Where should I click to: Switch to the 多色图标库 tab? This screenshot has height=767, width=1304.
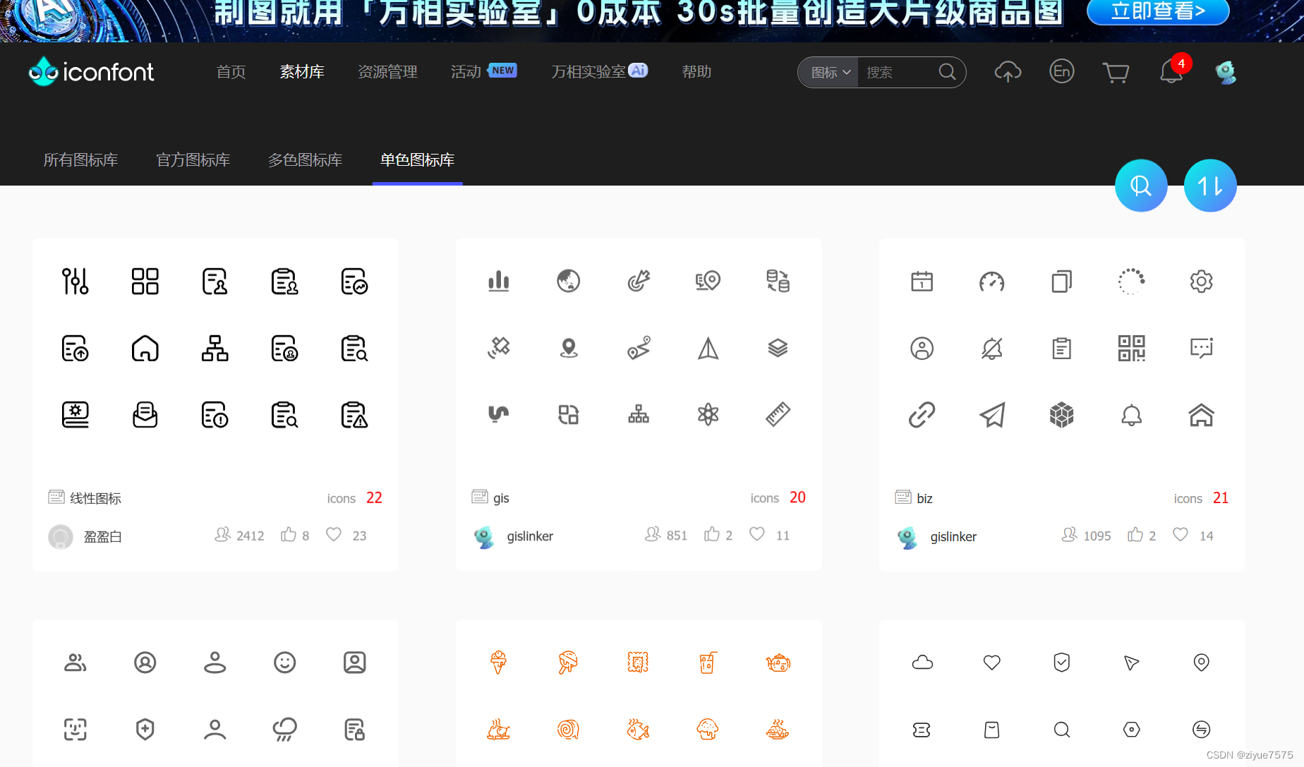point(305,160)
